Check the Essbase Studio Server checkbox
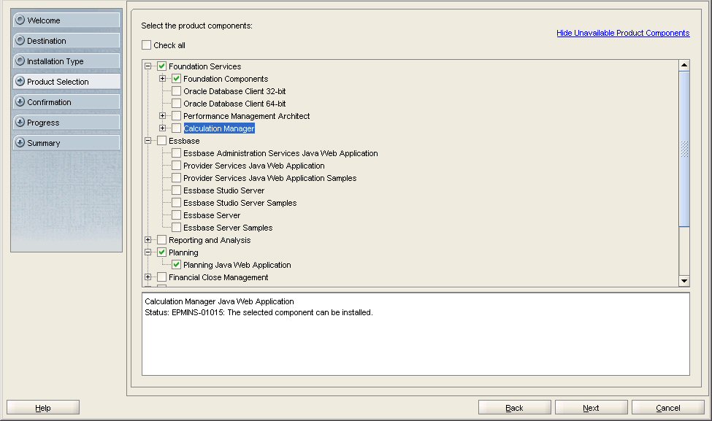 point(176,190)
